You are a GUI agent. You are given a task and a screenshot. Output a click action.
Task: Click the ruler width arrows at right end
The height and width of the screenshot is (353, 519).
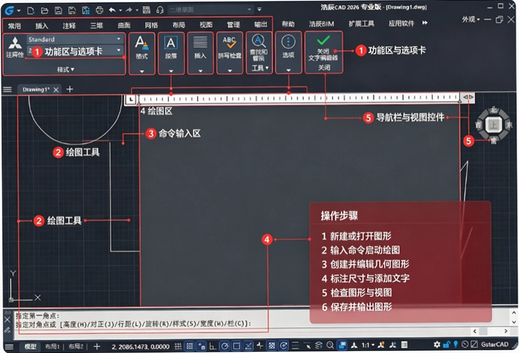pos(468,97)
